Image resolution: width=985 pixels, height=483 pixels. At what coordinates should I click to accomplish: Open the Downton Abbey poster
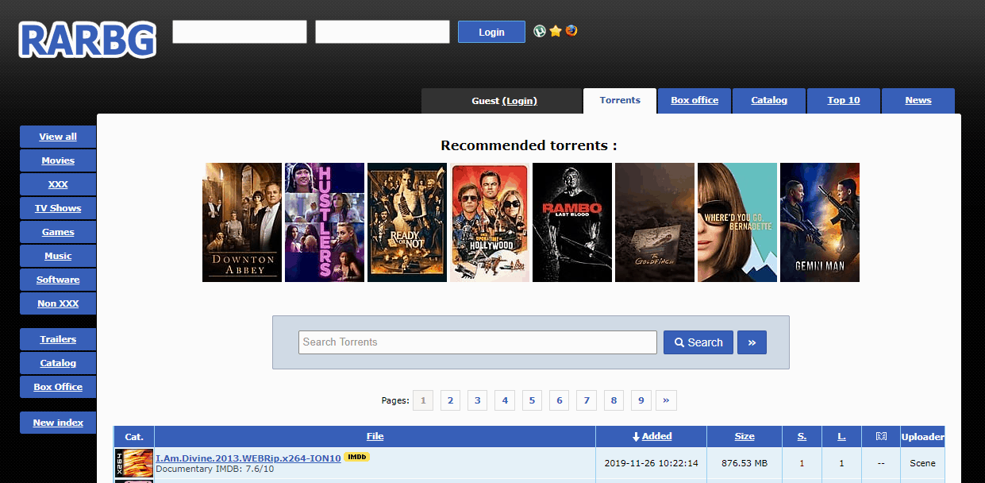[x=242, y=222]
